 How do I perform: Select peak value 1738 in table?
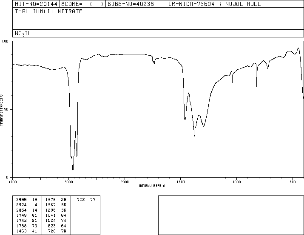pos(21,226)
